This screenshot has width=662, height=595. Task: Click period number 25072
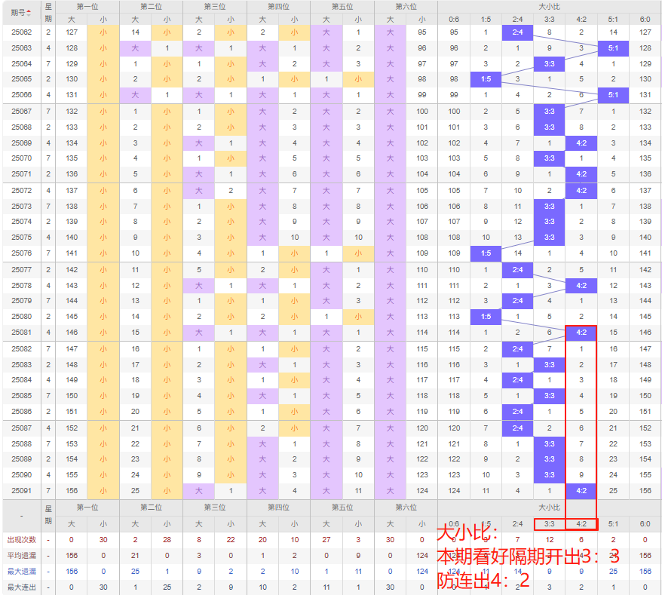point(22,191)
